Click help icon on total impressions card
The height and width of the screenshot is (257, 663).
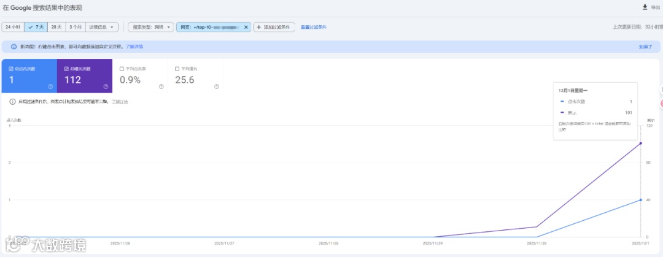pos(106,86)
